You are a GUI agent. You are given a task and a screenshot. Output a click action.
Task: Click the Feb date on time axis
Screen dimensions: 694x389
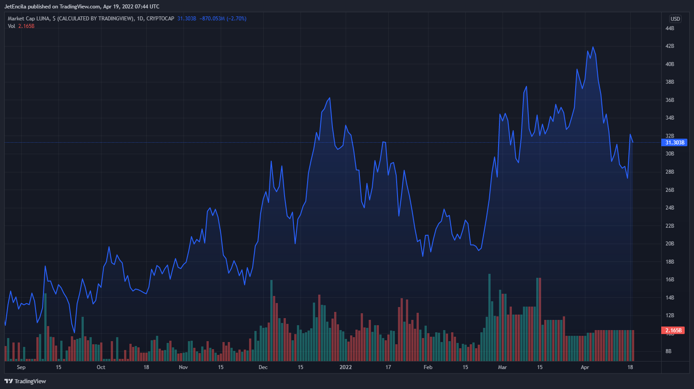(428, 367)
